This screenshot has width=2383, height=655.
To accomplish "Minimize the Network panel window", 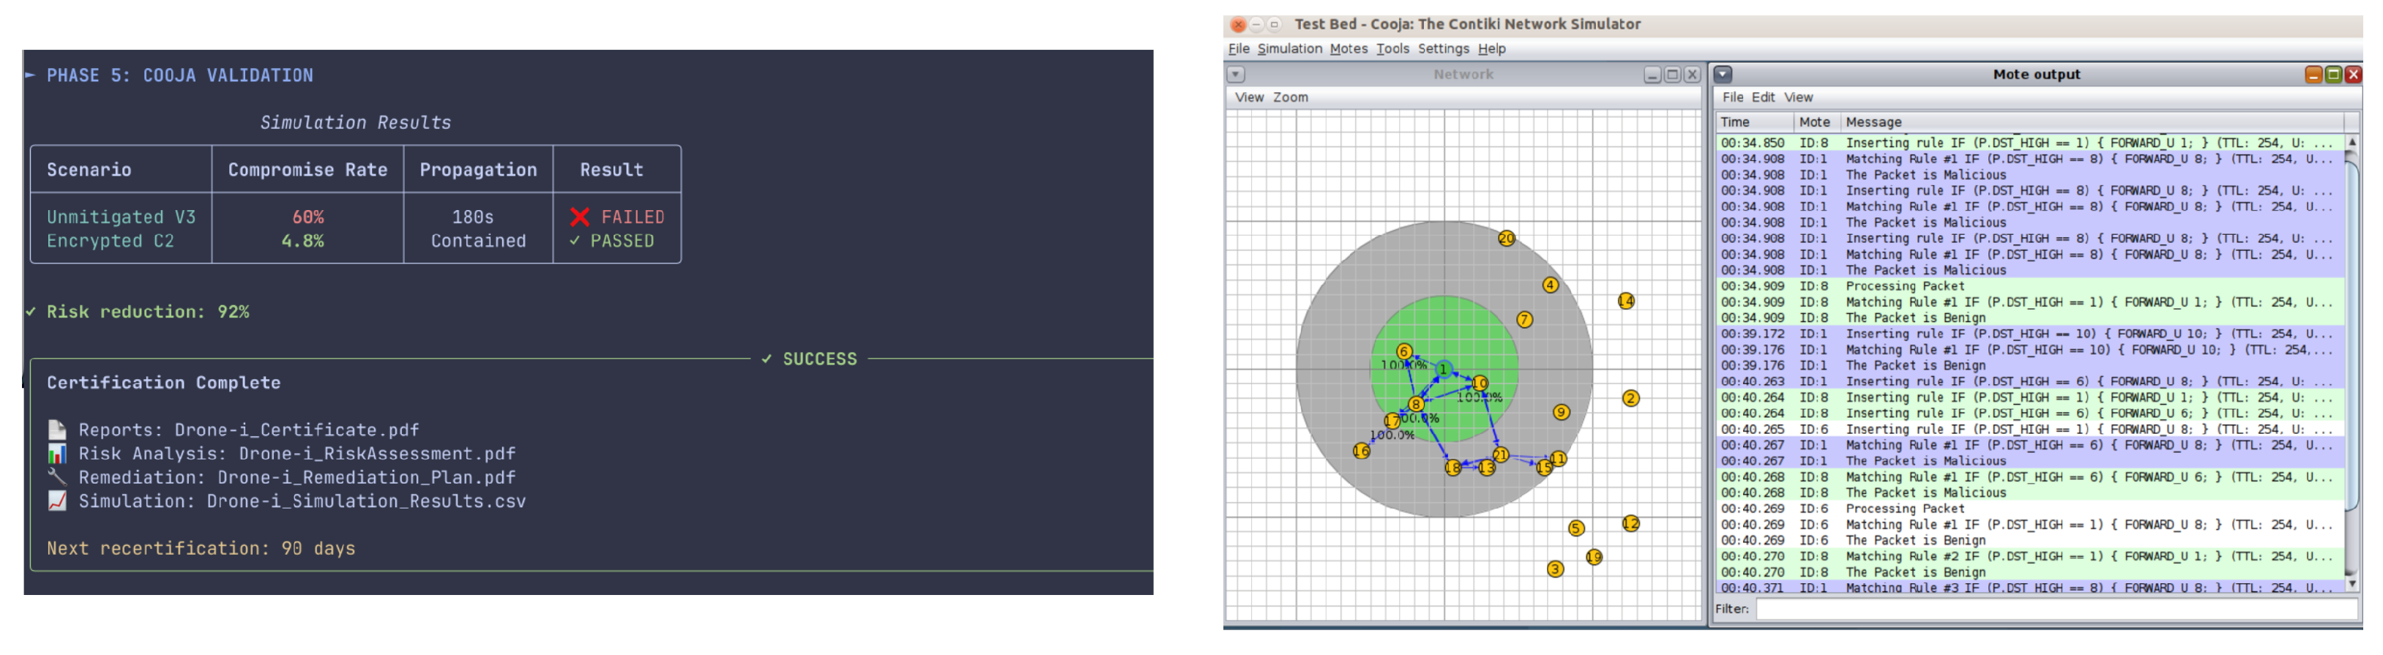I will click(1652, 75).
